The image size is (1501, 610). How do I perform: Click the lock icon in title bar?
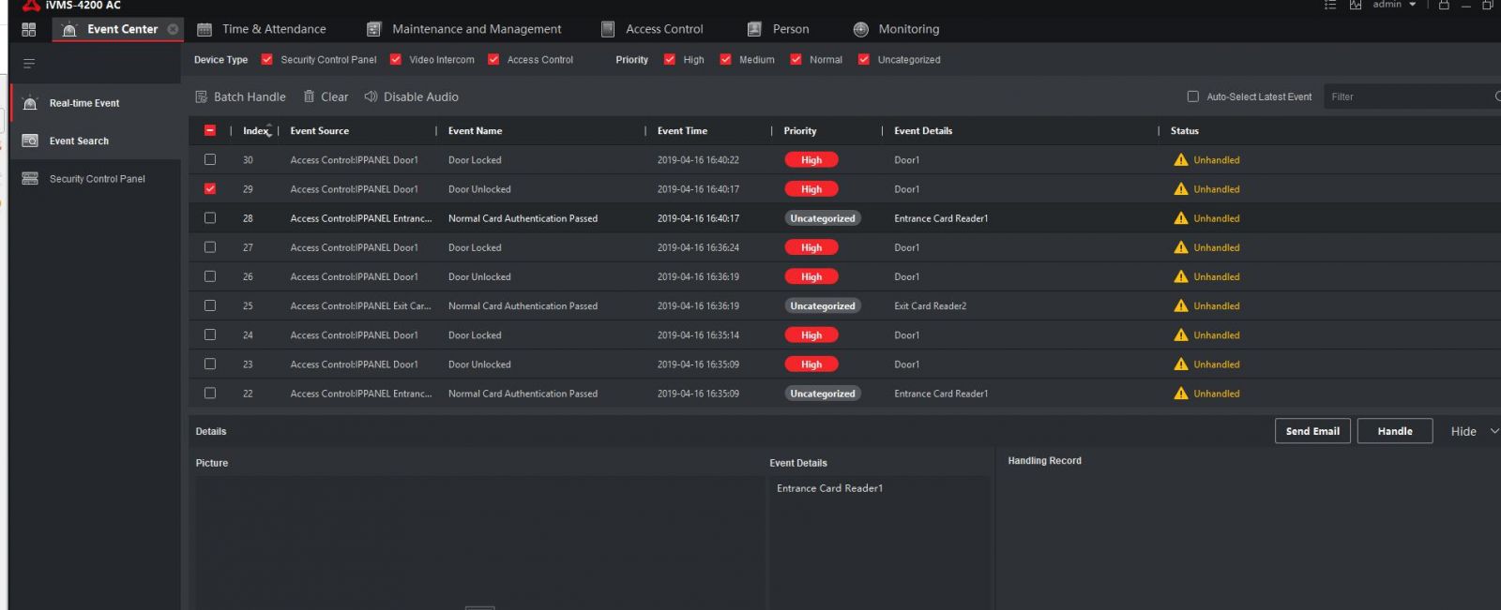[x=1444, y=6]
